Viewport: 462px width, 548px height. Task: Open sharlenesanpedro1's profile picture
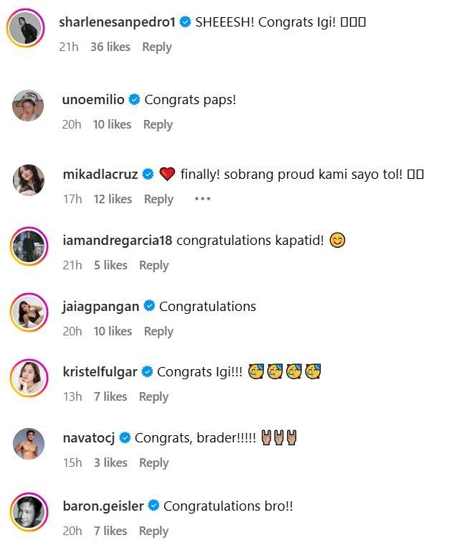27,29
